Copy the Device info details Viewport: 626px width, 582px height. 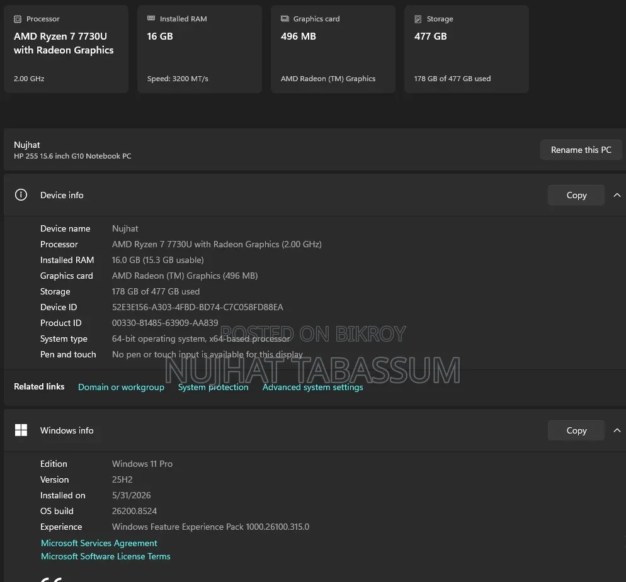(576, 195)
